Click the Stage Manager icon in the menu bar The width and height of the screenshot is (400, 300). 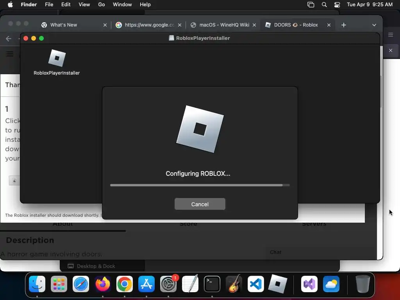(x=311, y=4)
